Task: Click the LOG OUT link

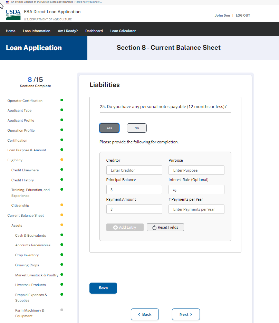Action: click(243, 16)
